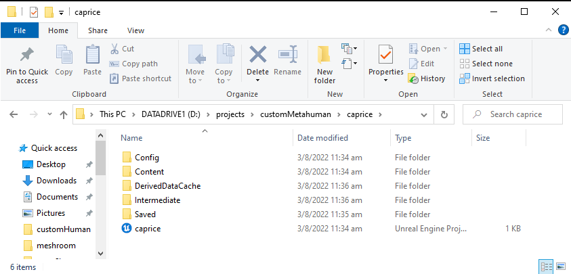Click Select all in ribbon
This screenshot has height=274, width=571.
(x=481, y=49)
